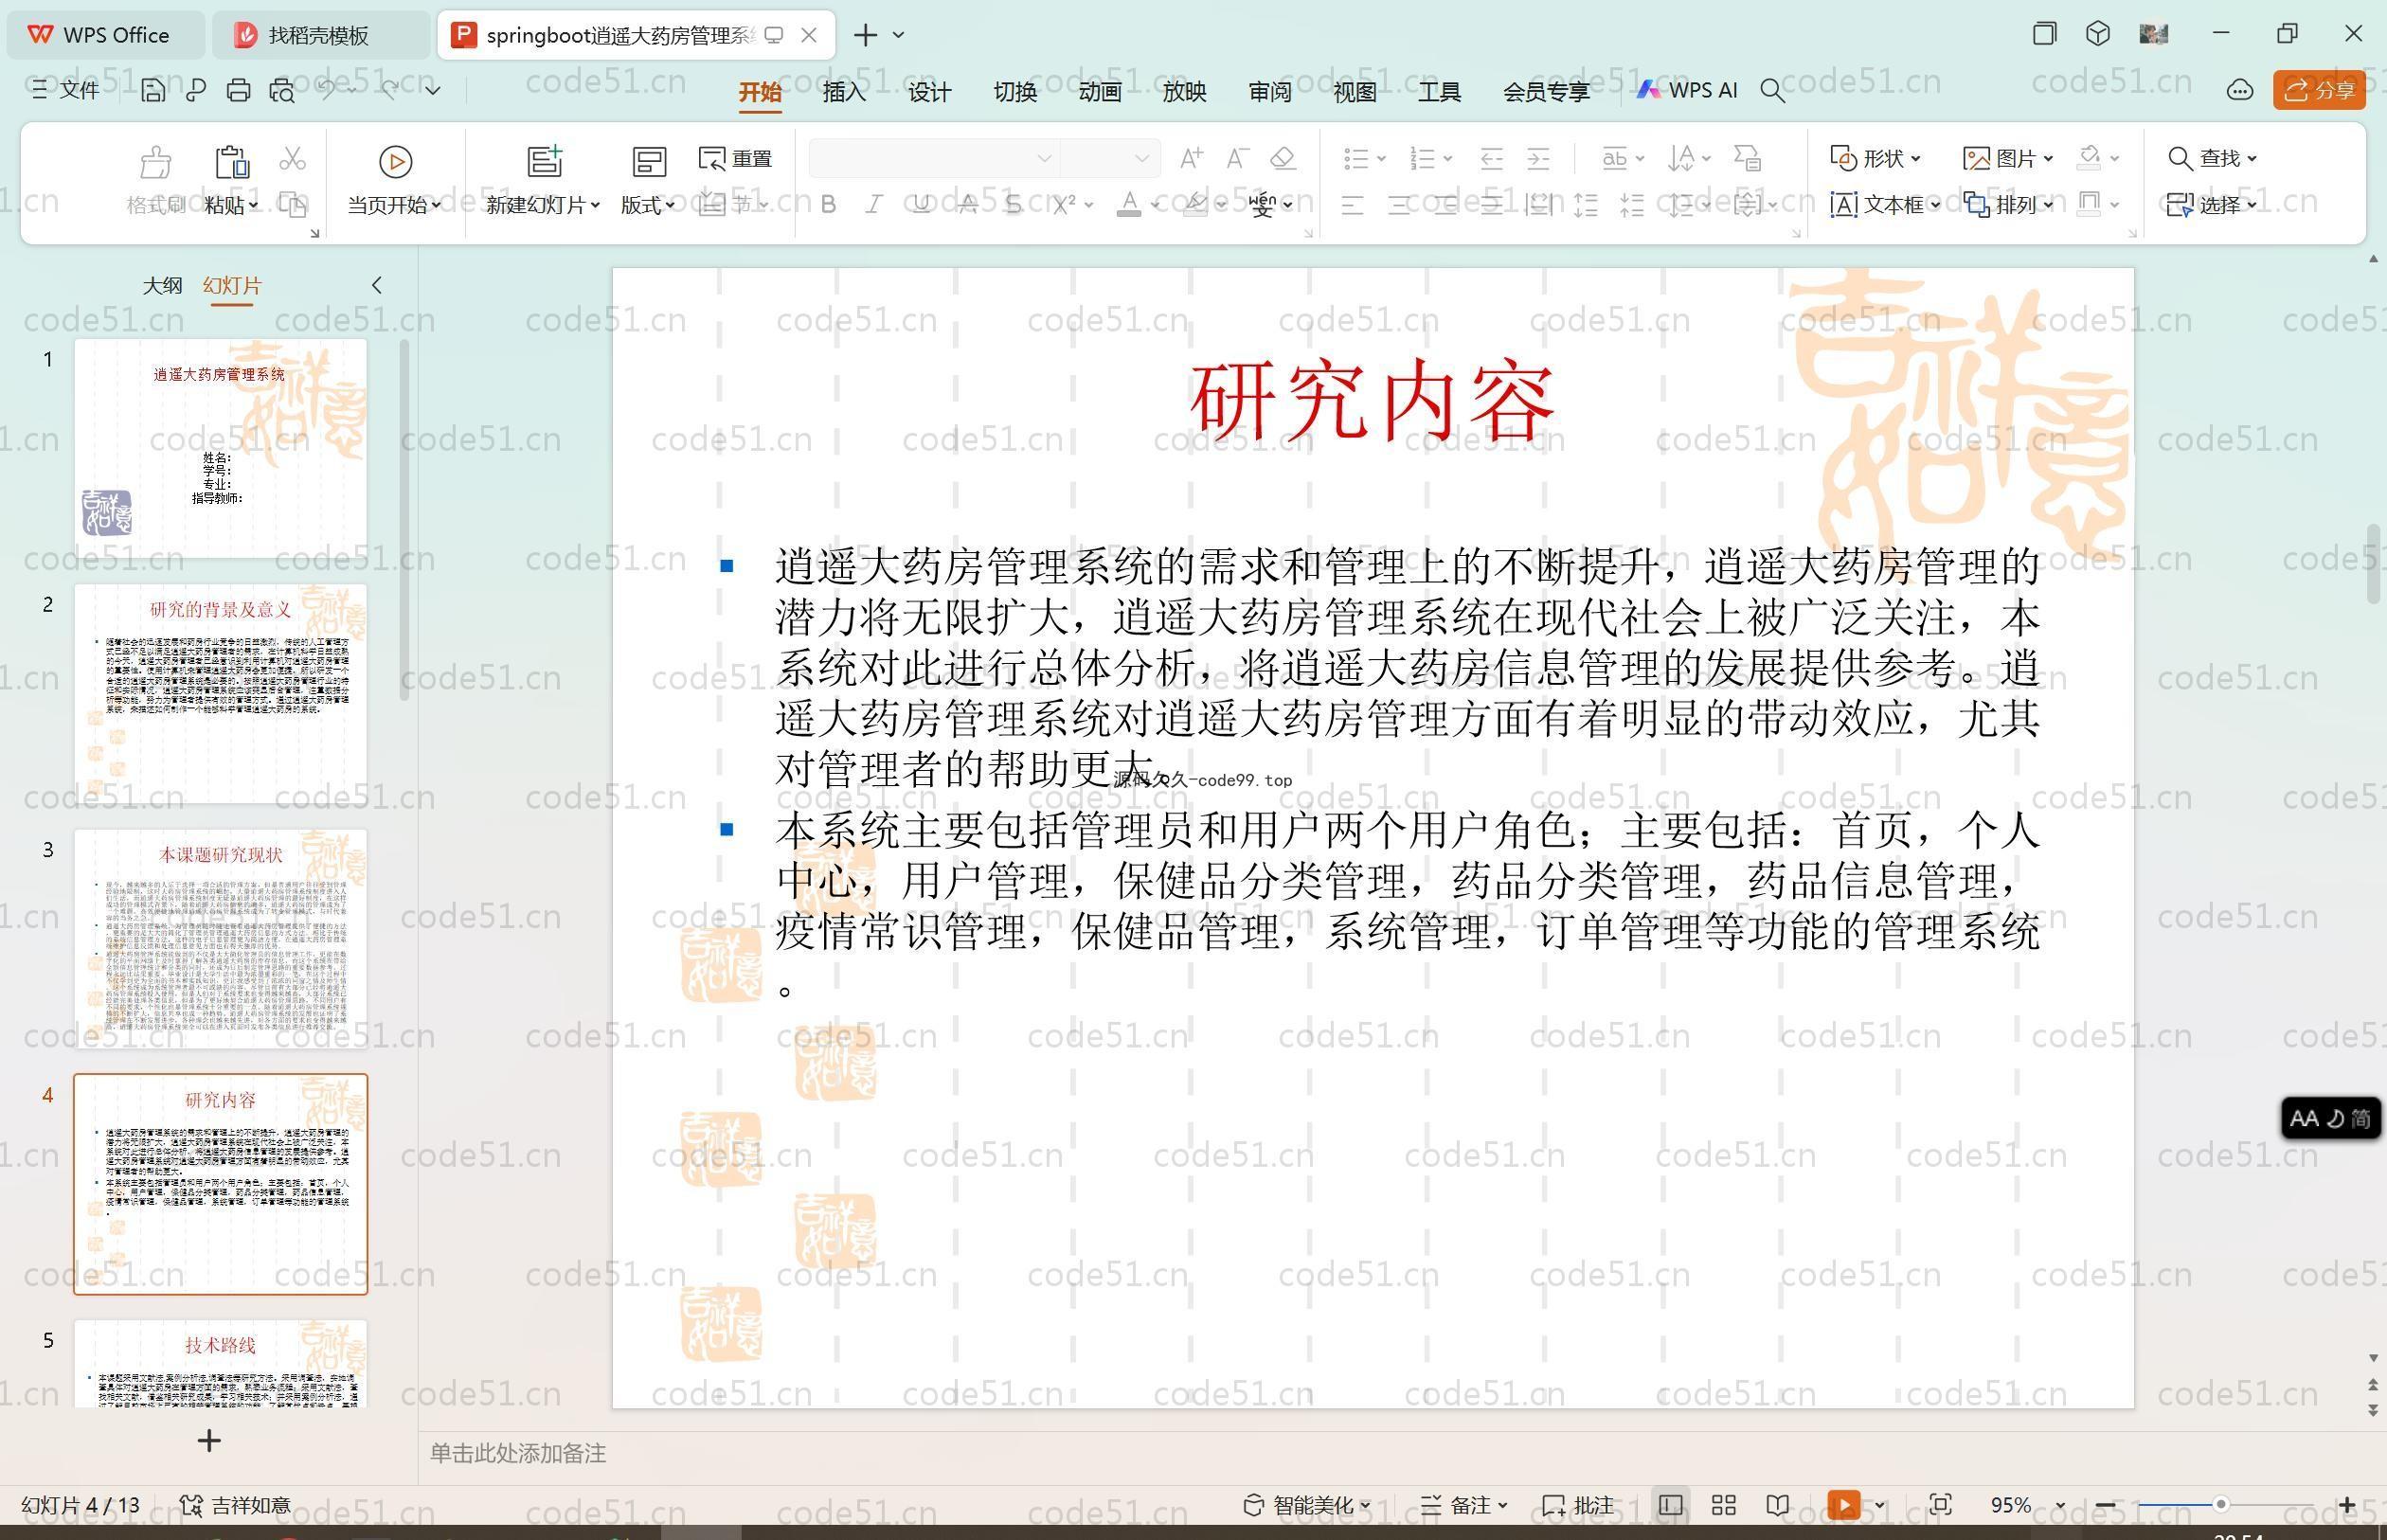Click the increase indent icon
Image resolution: width=2387 pixels, height=1540 pixels.
click(1538, 158)
